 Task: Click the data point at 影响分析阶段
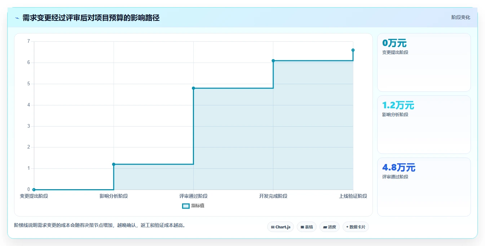coord(114,164)
